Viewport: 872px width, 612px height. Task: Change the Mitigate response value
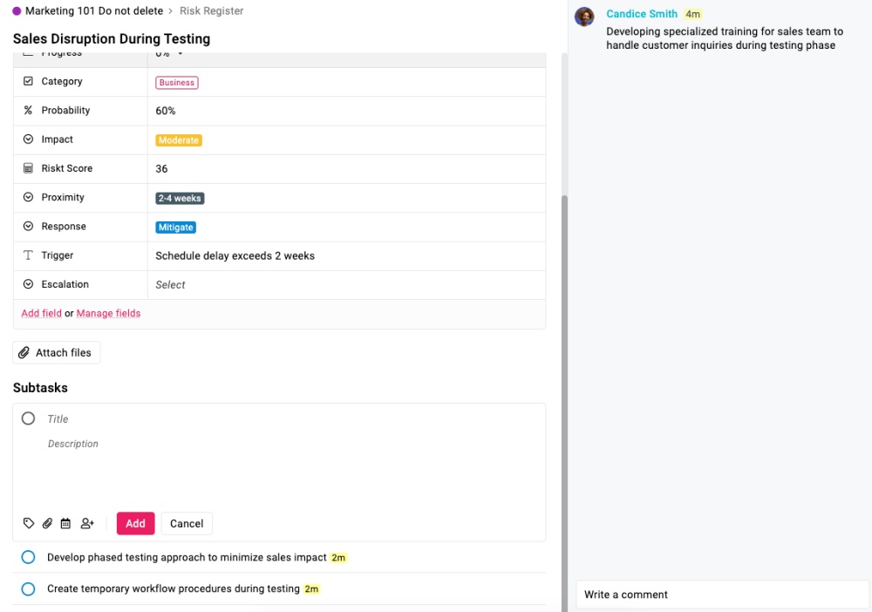(175, 227)
